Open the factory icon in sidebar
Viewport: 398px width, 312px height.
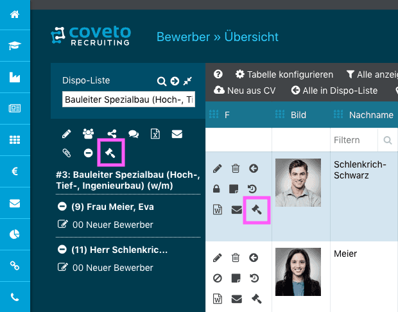click(15, 77)
